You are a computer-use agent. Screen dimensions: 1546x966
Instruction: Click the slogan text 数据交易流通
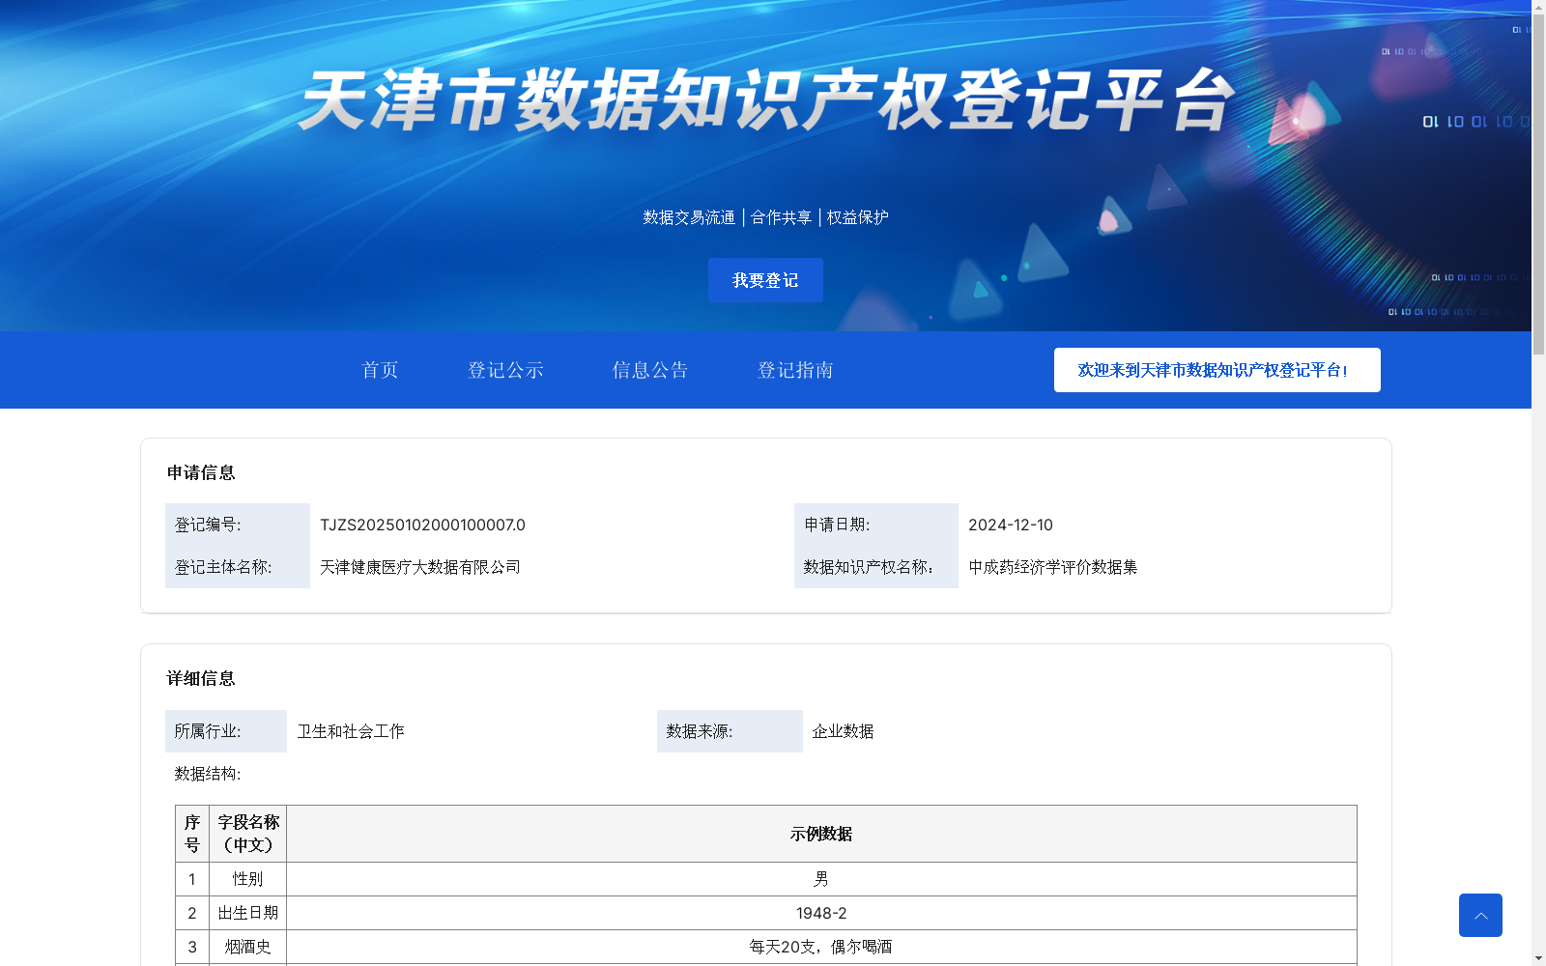[689, 217]
